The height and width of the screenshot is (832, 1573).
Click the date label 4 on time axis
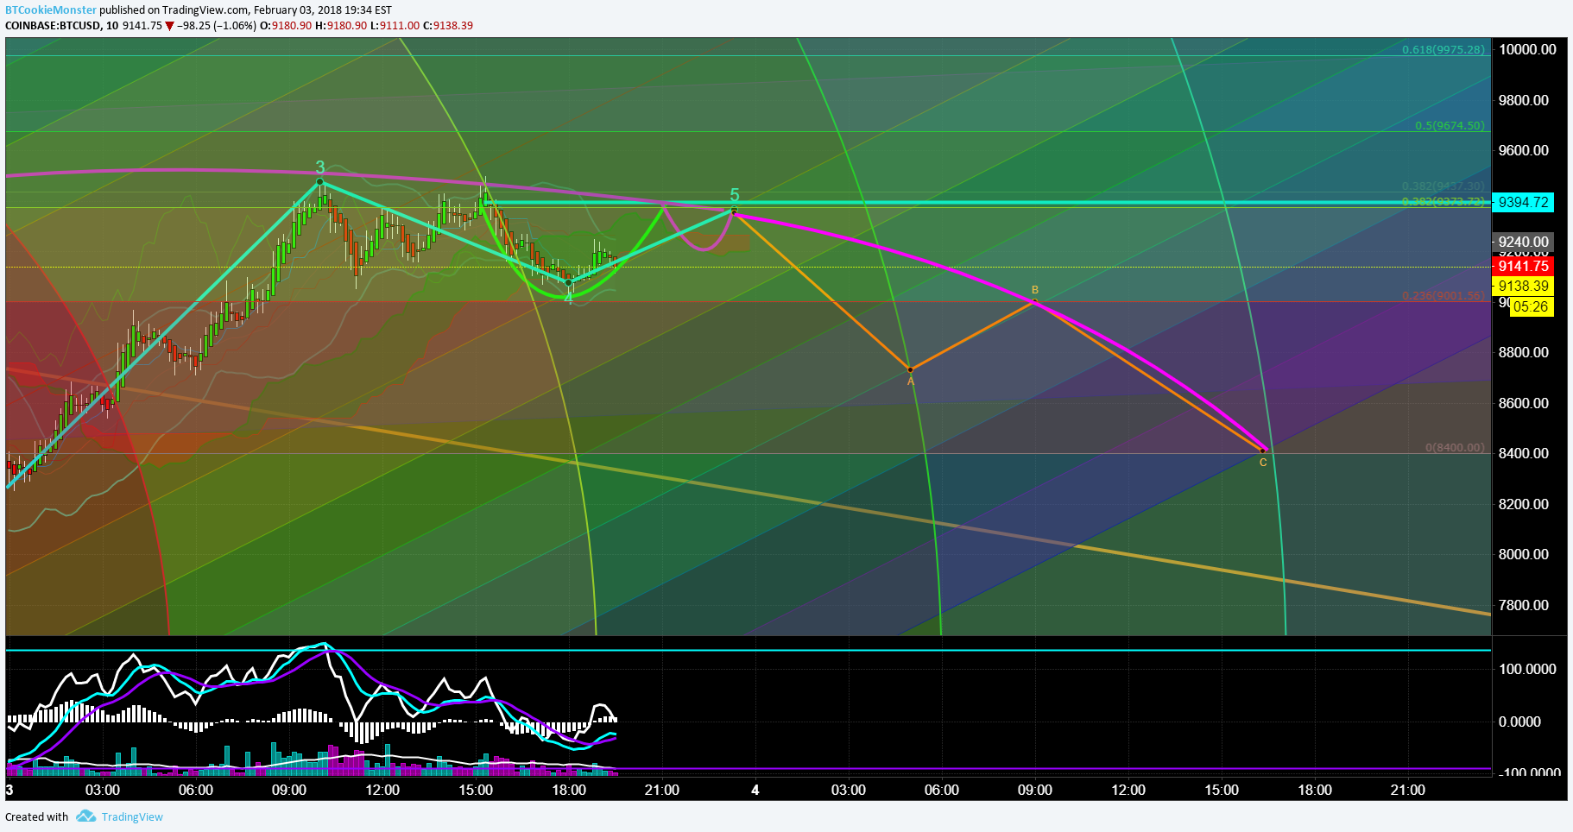[755, 790]
